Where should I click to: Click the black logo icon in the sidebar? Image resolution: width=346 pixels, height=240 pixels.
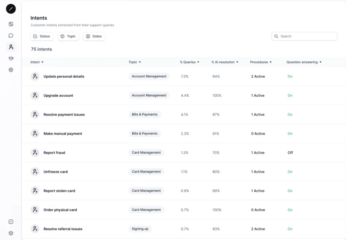pos(11,9)
